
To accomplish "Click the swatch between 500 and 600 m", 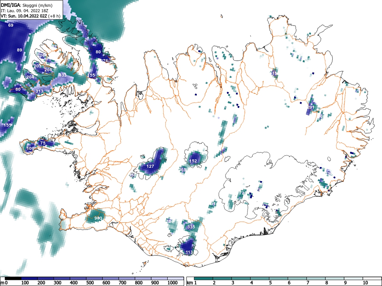I will pos(94,278).
